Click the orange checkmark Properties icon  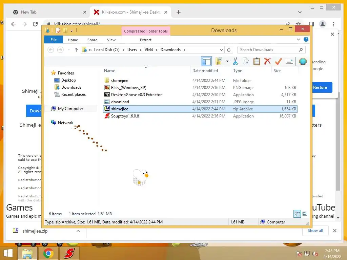pyautogui.click(x=278, y=61)
